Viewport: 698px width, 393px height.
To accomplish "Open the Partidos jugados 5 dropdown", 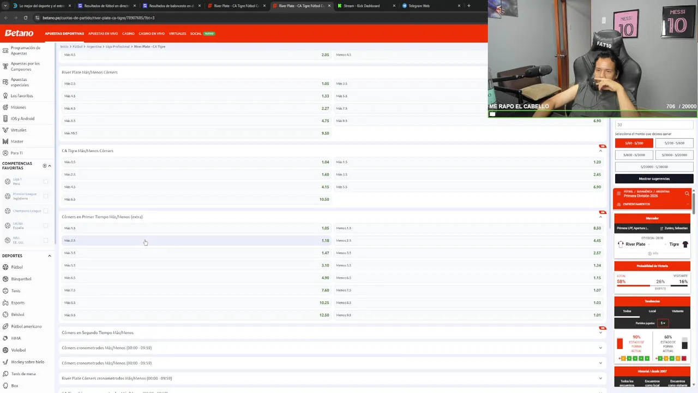I will coord(663,323).
